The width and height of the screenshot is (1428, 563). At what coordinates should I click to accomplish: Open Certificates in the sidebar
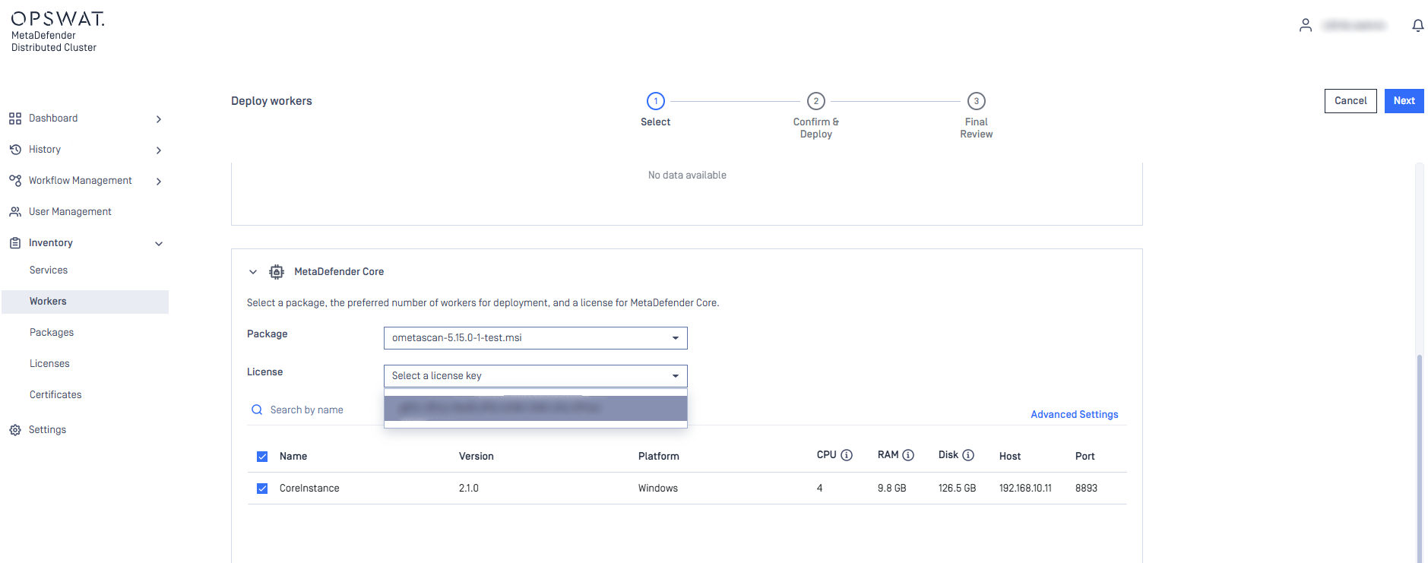(x=55, y=395)
